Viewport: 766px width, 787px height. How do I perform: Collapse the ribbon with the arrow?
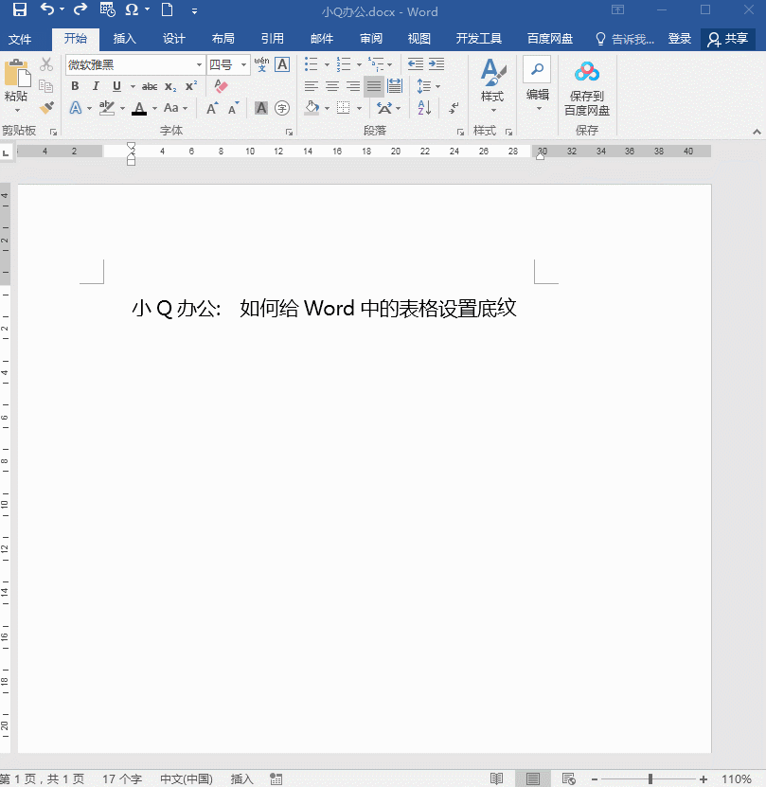757,132
